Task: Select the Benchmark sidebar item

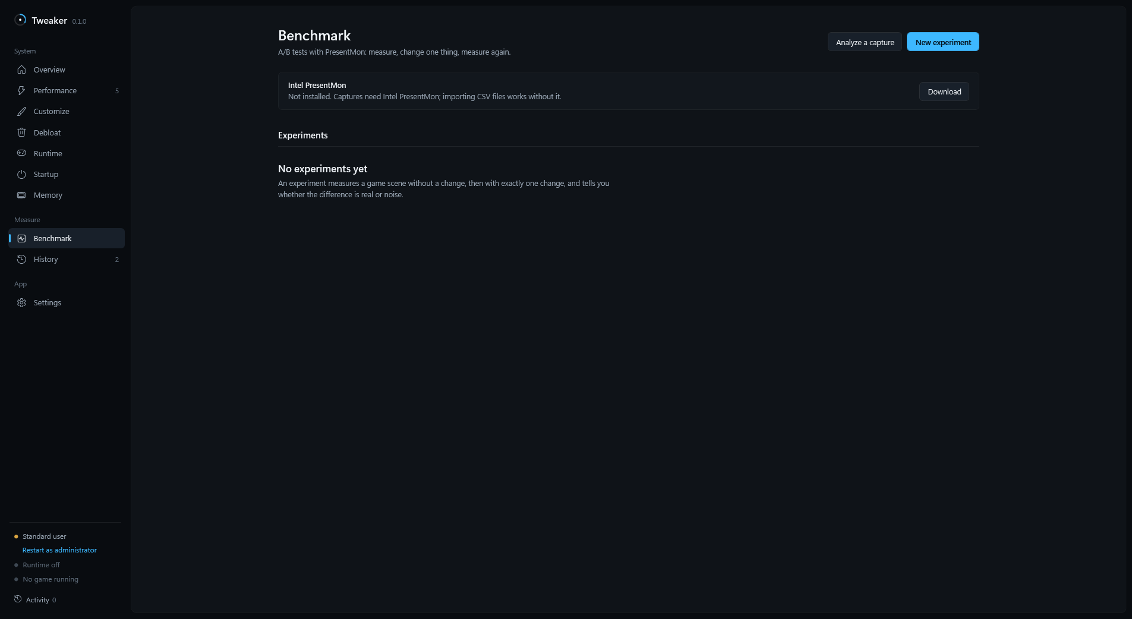Action: coord(67,238)
